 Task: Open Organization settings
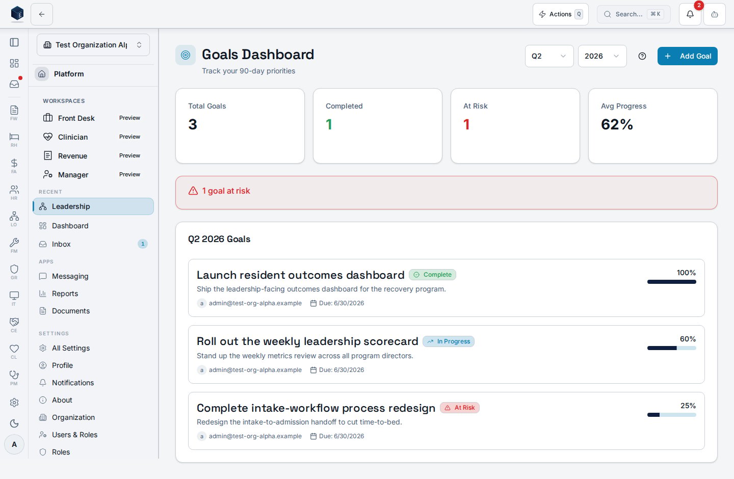point(93,417)
